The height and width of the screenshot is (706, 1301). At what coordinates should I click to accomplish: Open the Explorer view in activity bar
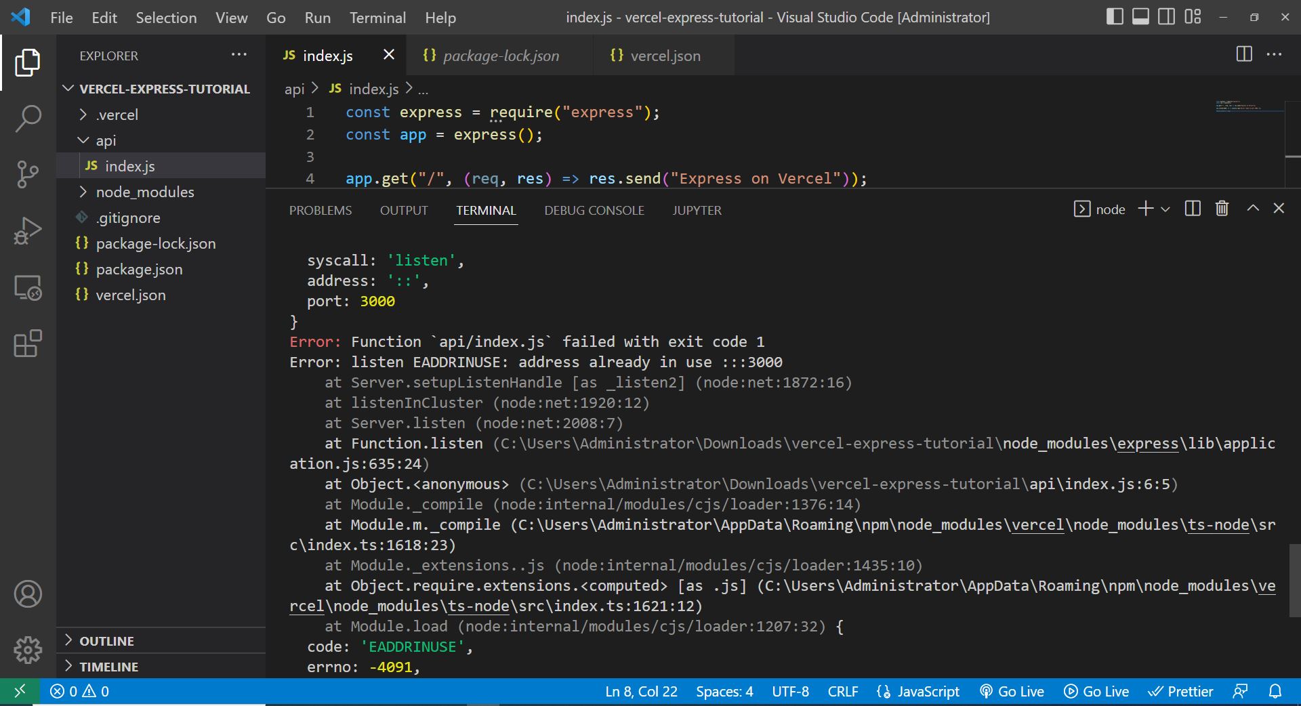(28, 62)
